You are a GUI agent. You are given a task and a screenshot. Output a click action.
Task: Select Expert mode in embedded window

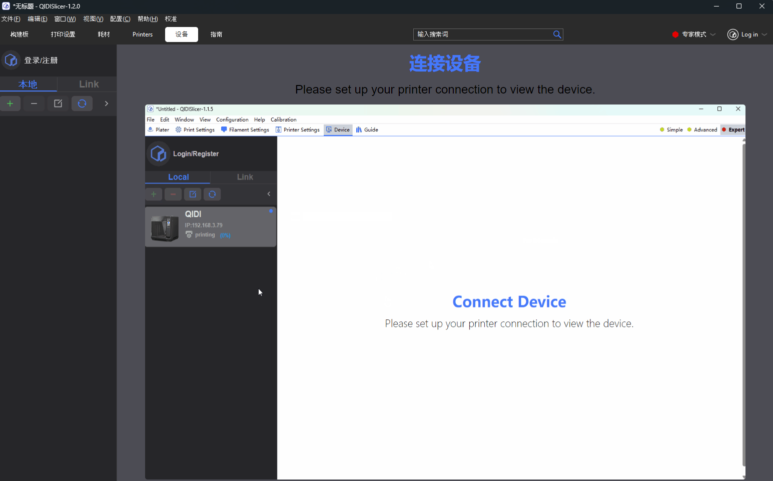tap(733, 129)
